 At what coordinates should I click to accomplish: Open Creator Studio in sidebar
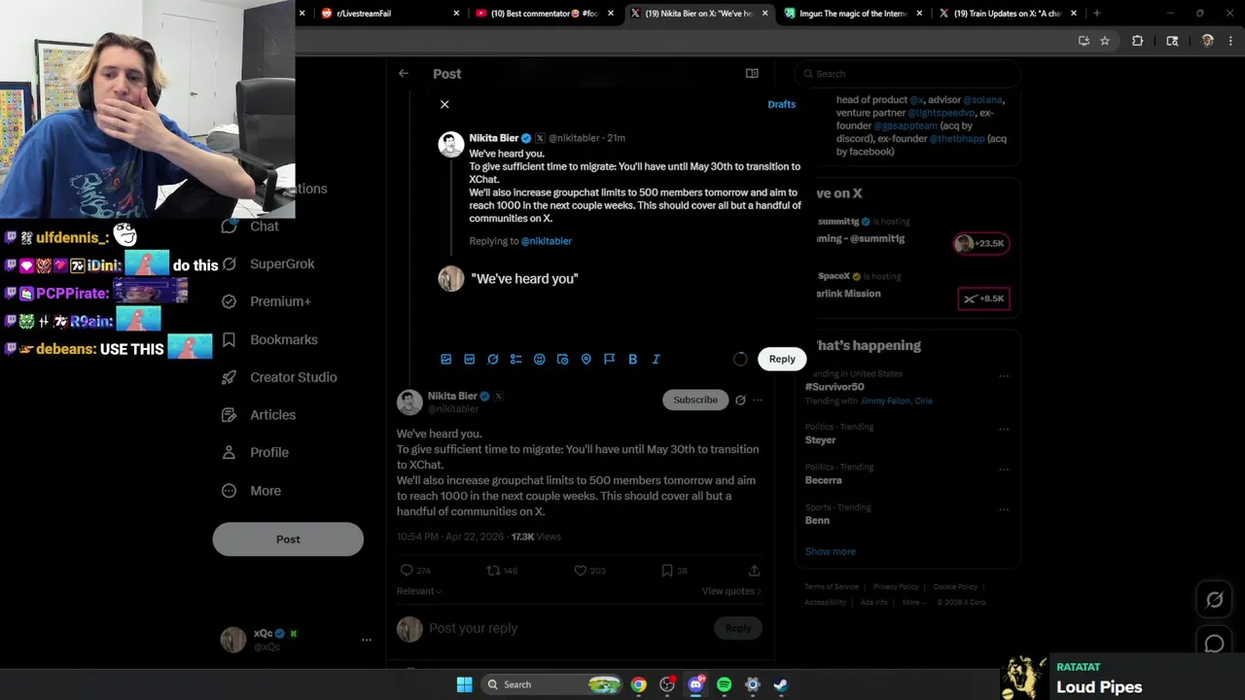(278, 377)
